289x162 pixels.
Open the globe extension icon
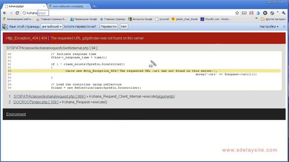[272, 13]
